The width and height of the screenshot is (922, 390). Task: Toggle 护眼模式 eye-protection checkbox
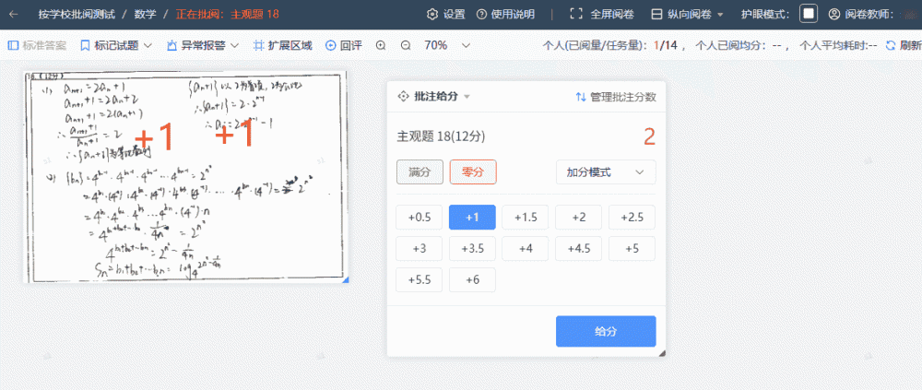click(x=808, y=14)
